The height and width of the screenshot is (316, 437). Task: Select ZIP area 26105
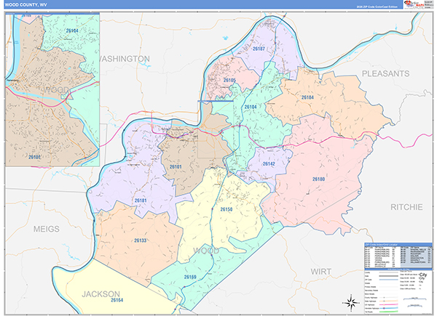(x=230, y=80)
